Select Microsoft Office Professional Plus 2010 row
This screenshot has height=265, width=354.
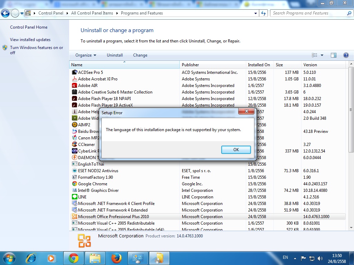click(208, 217)
